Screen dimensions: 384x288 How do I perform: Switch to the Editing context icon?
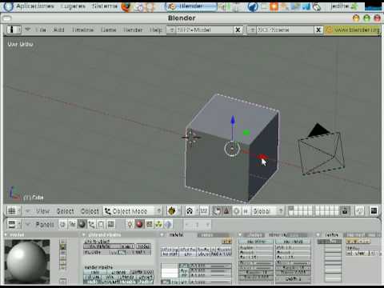101,224
